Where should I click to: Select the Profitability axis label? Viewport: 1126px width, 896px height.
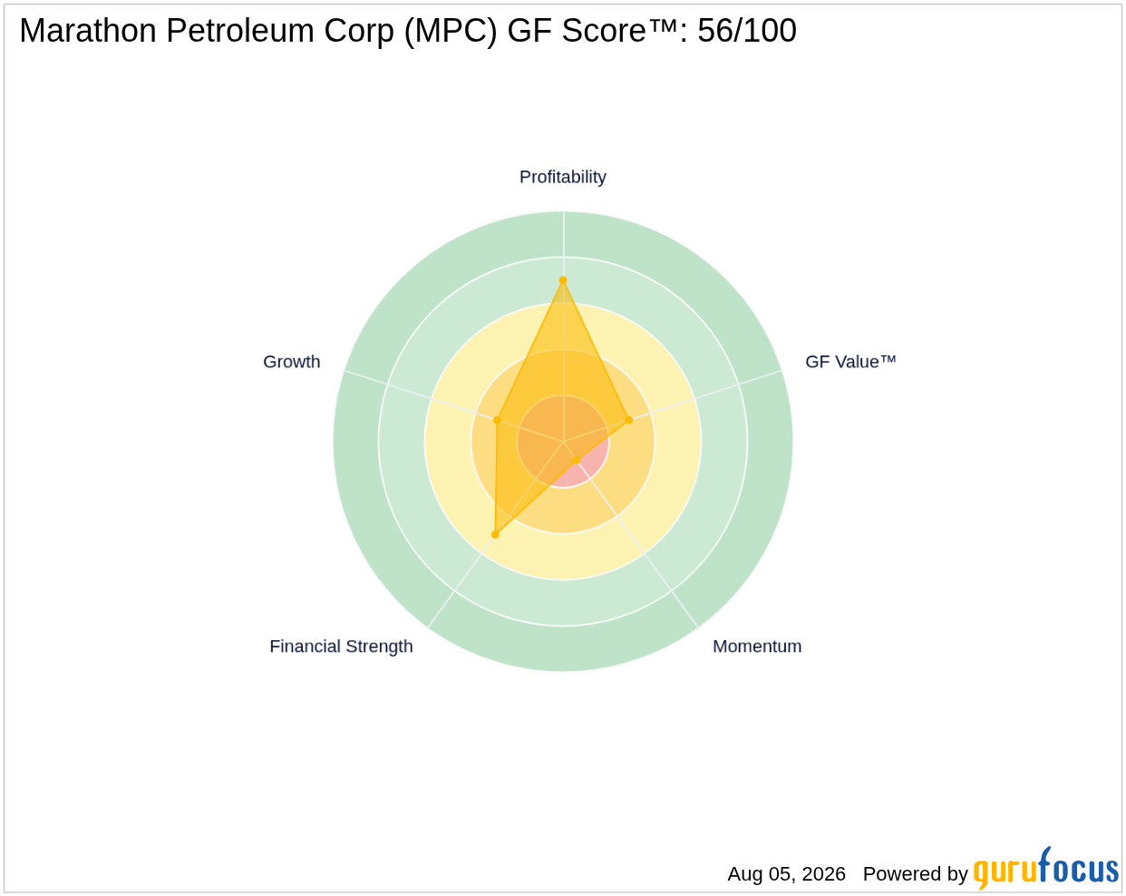tap(563, 177)
